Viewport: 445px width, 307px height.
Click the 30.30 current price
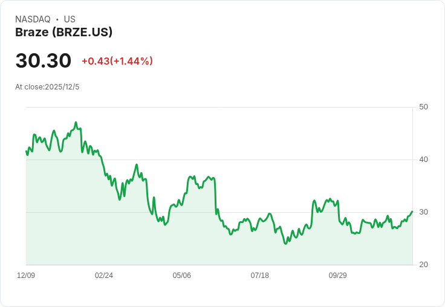(x=43, y=61)
